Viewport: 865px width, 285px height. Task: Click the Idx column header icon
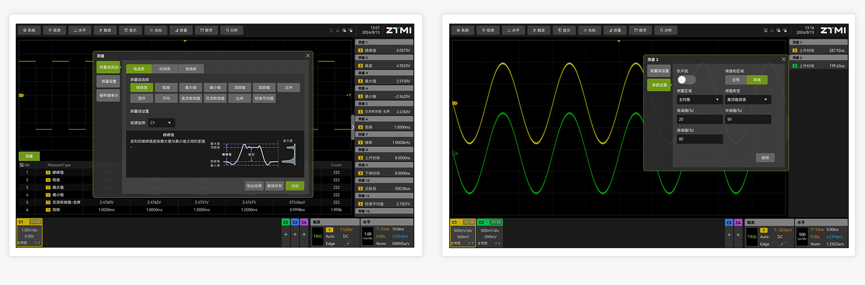pos(22,165)
